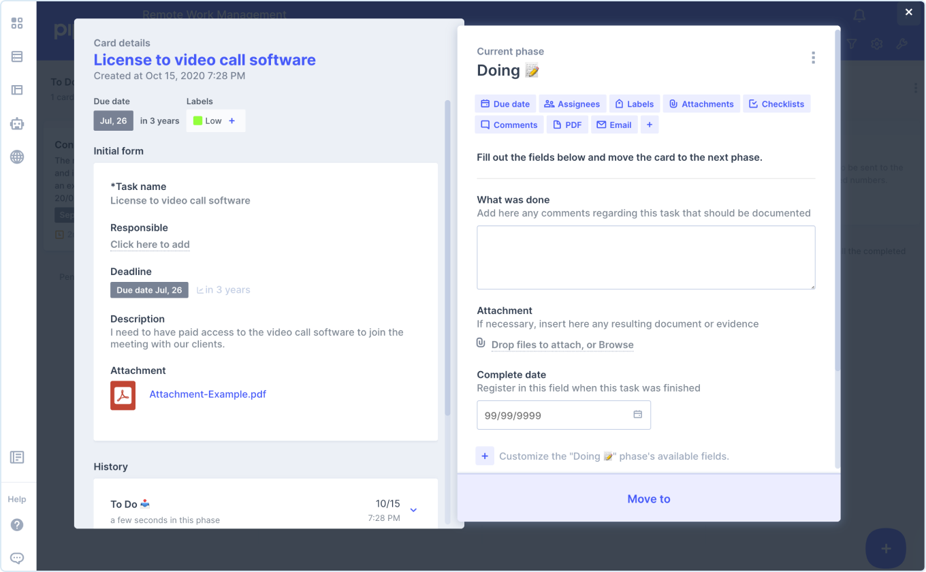The width and height of the screenshot is (926, 572).
Task: Open the automations robot icon in the sidebar
Action: [18, 124]
